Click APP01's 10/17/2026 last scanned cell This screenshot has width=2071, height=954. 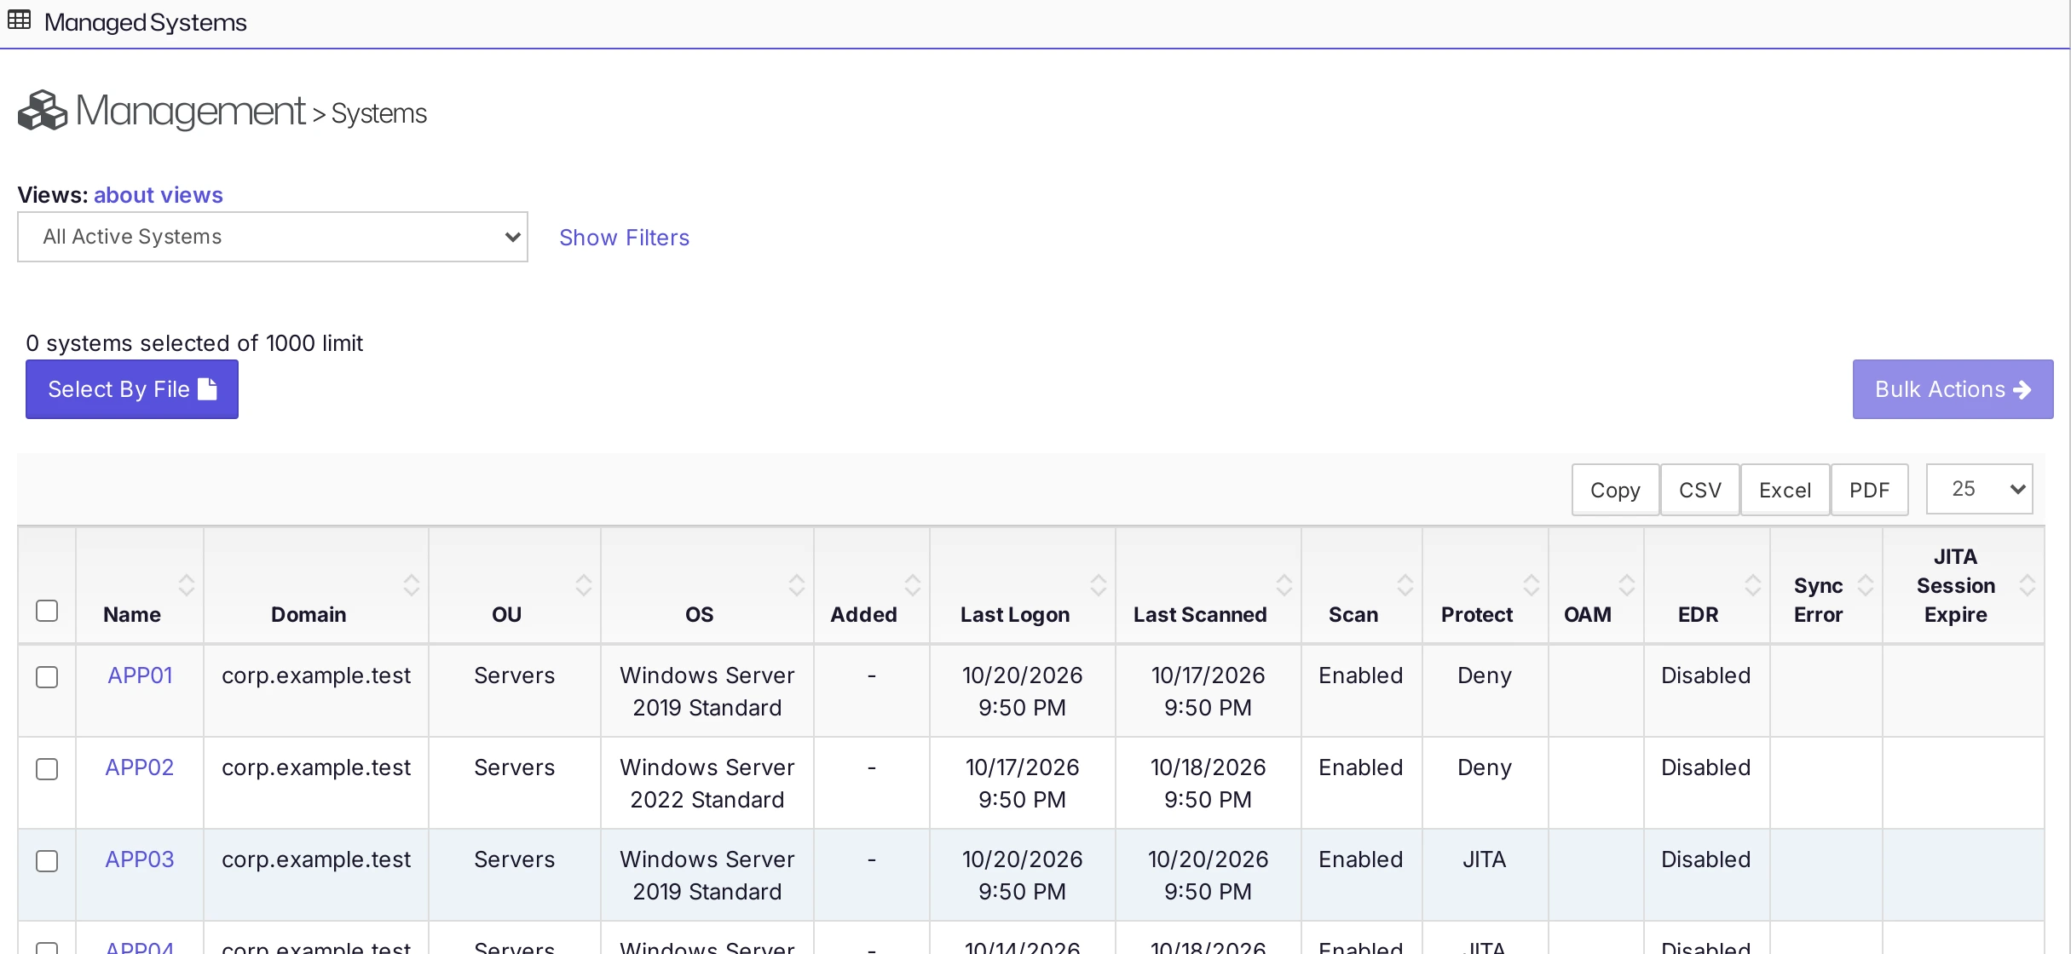point(1209,692)
